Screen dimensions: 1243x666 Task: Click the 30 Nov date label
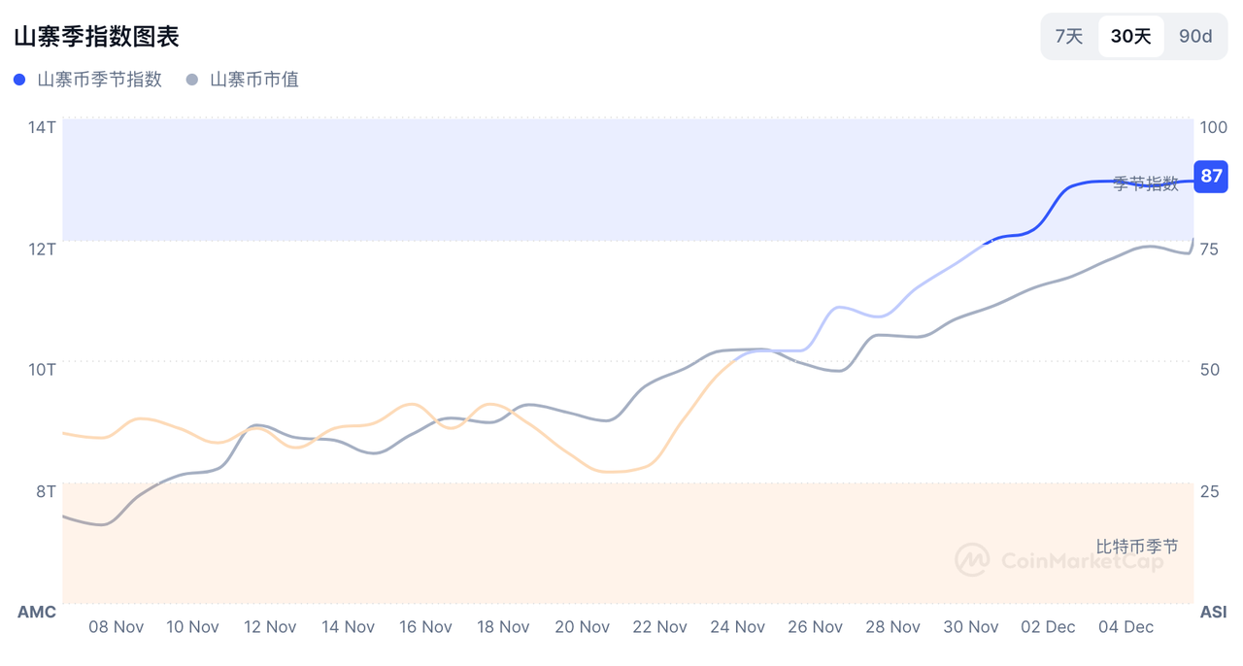(x=970, y=627)
